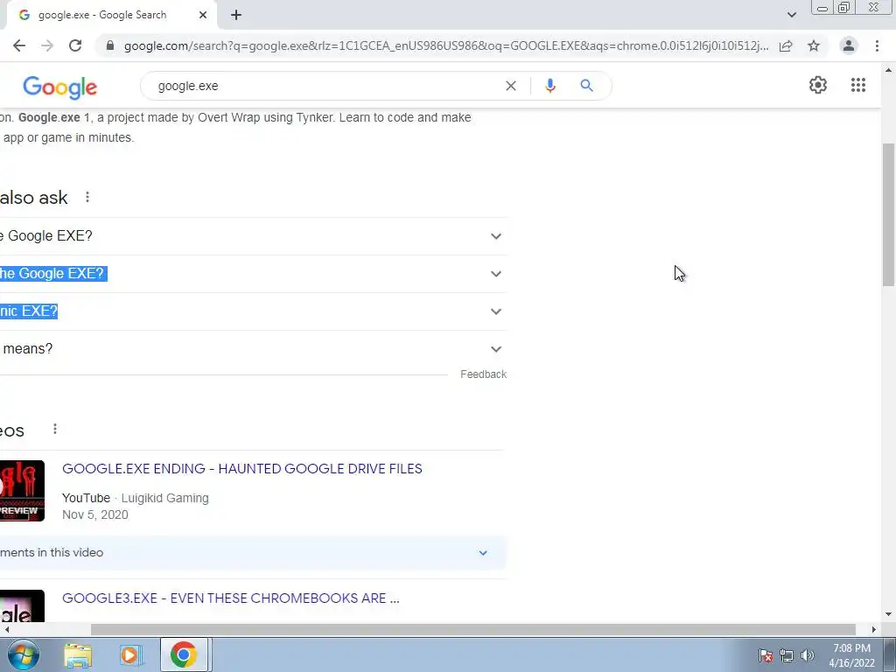Screen dimensions: 896x672
Task: Go to Google logo homepage
Action: (60, 87)
